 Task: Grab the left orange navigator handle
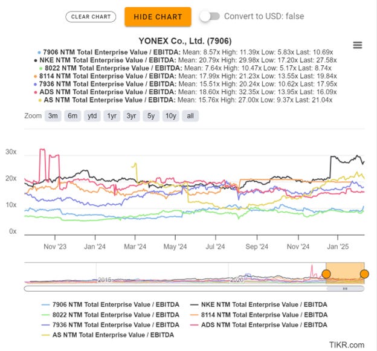pos(326,274)
